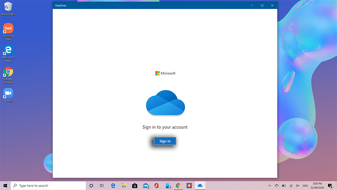Screen dimensions: 337x190
Task: Maximize the OneDrive window
Action: point(262,5)
